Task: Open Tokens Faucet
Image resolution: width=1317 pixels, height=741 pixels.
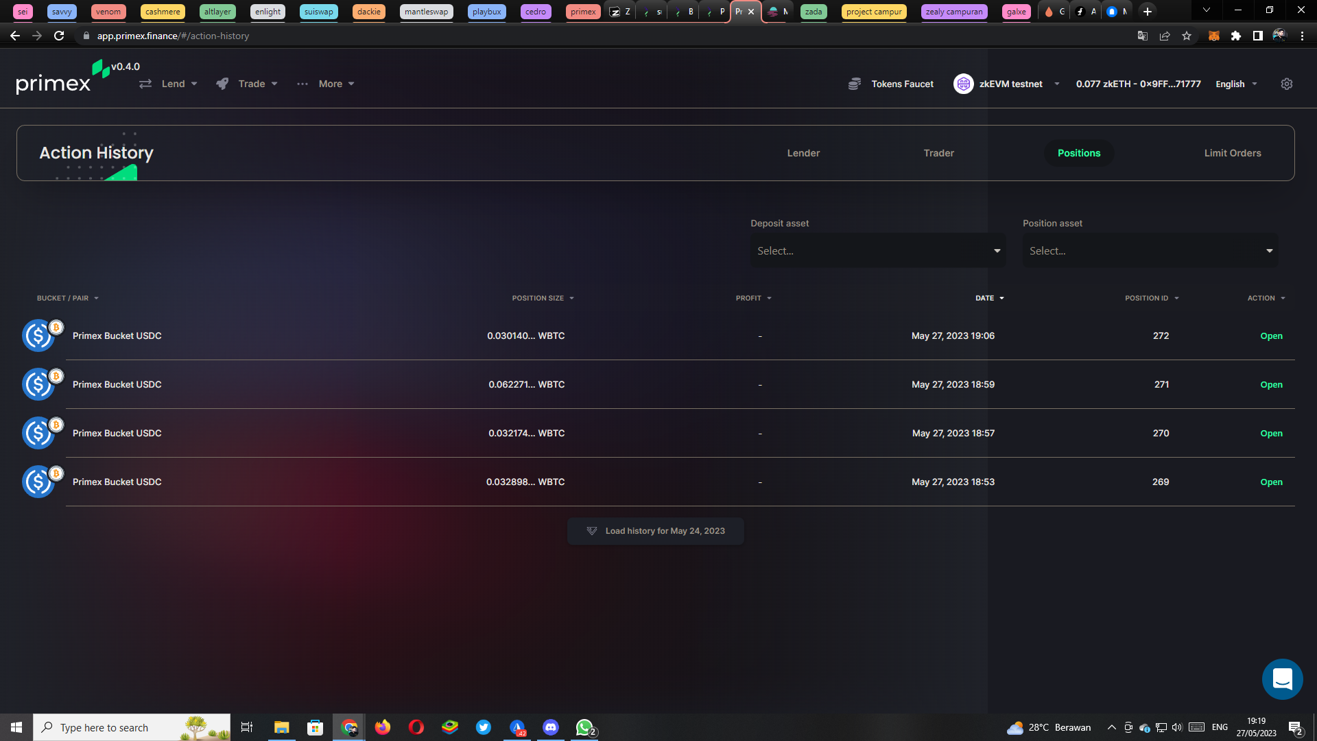Action: tap(891, 84)
